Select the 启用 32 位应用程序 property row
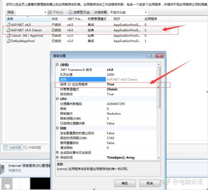The image size is (208, 190). [108, 84]
